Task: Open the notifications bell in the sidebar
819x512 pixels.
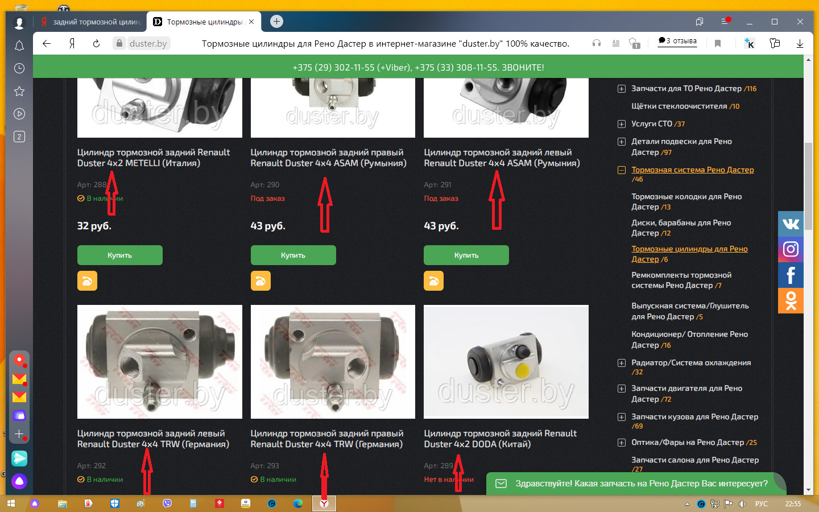Action: [19, 46]
